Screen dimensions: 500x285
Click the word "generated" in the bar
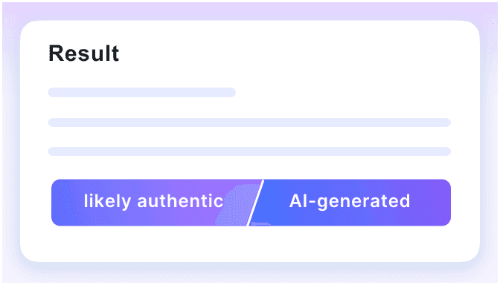point(364,202)
